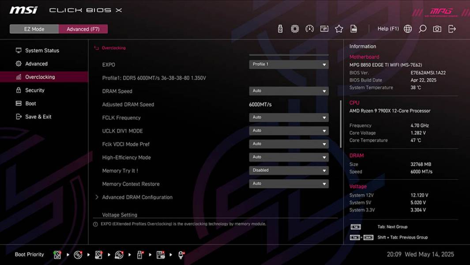470x265 pixels.
Task: Click the MSI logo
Action: [x=24, y=10]
